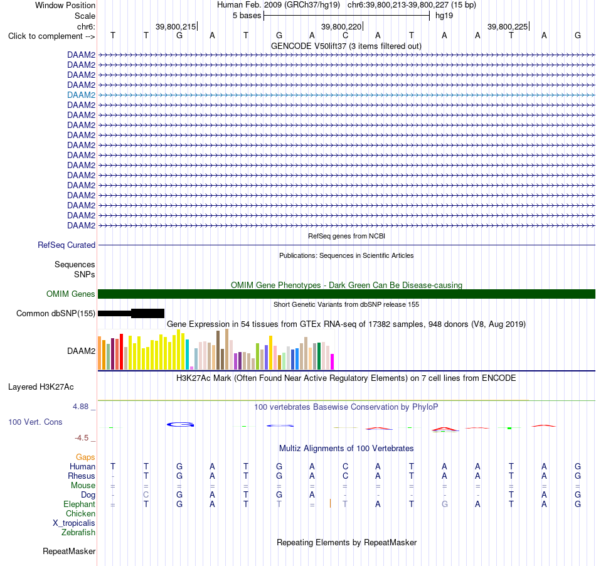Viewport: 596px width, 566px height.
Task: Click the 'RefSeq Curated' track label
Action: (x=66, y=245)
